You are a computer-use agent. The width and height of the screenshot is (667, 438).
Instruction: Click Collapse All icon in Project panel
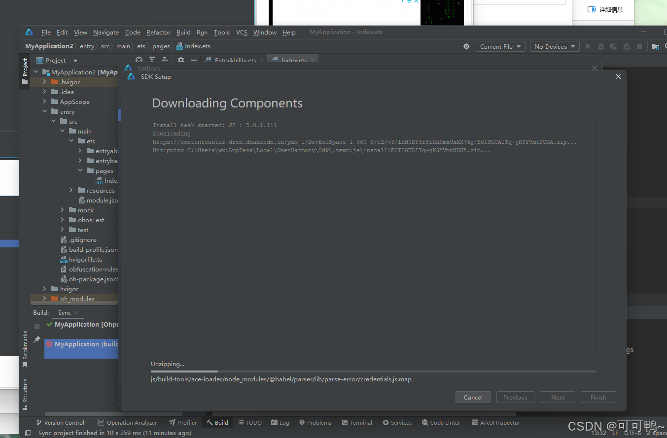tap(165, 60)
